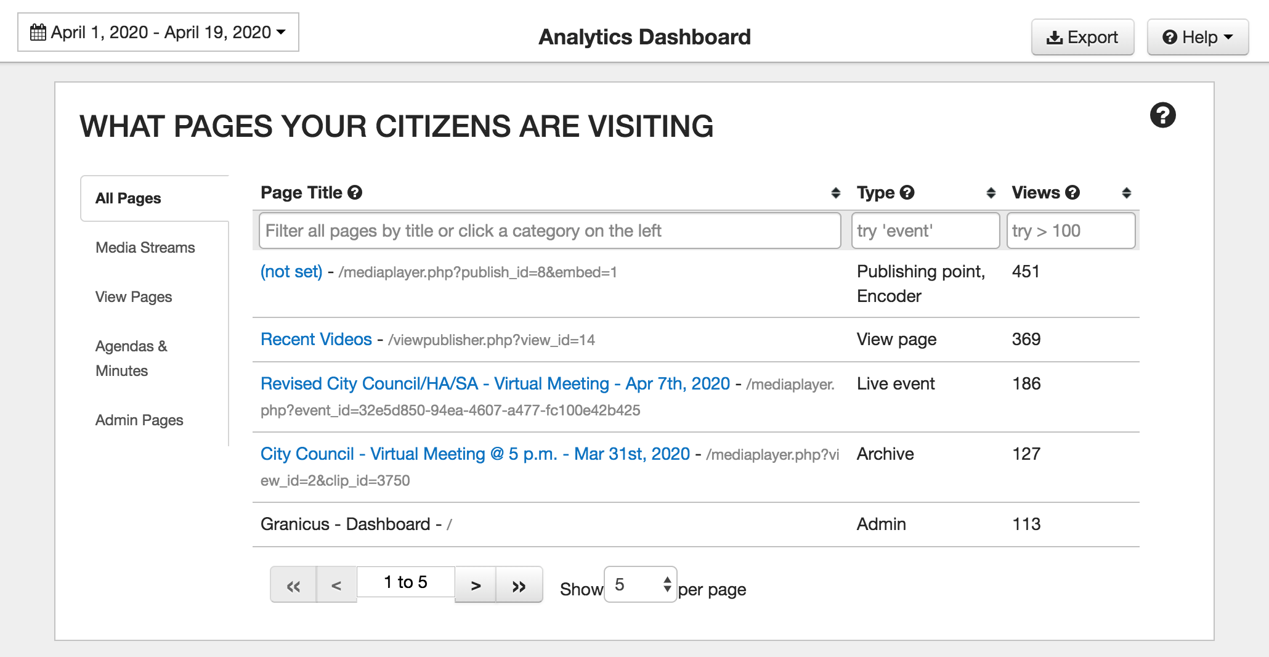The width and height of the screenshot is (1269, 657).
Task: Click the Export button
Action: click(x=1082, y=38)
